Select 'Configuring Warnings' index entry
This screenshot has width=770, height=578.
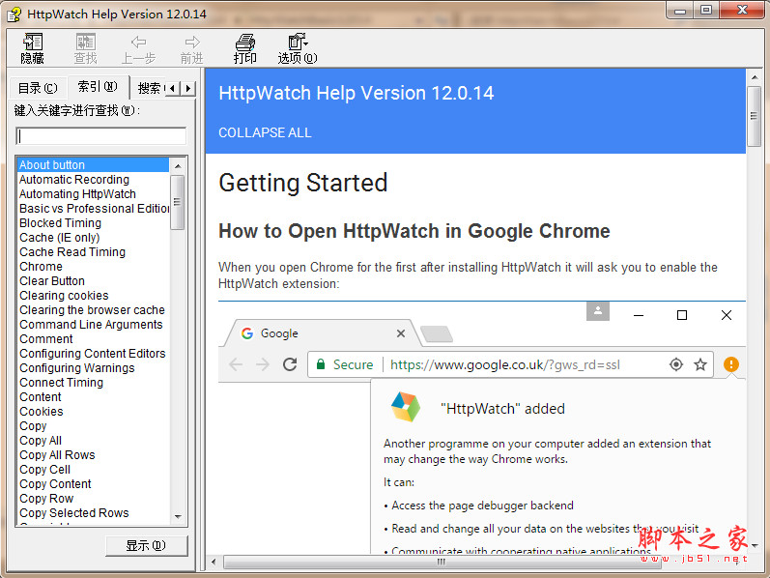coord(76,367)
